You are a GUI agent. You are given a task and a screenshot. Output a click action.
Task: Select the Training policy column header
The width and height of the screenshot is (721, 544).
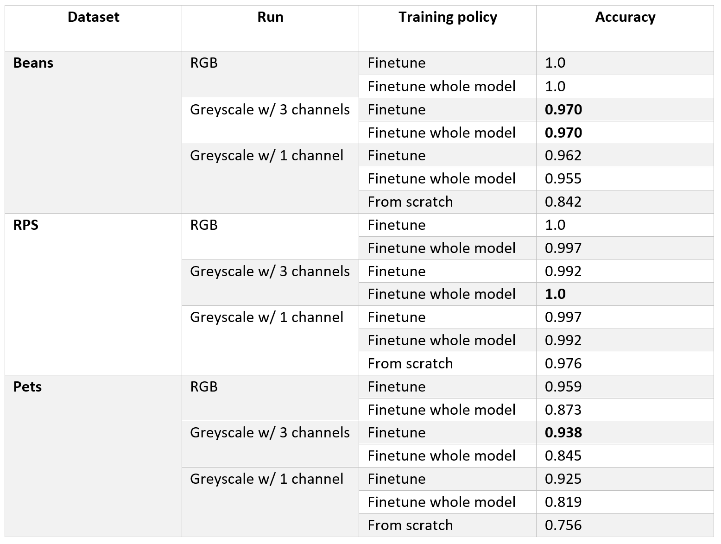click(x=448, y=18)
